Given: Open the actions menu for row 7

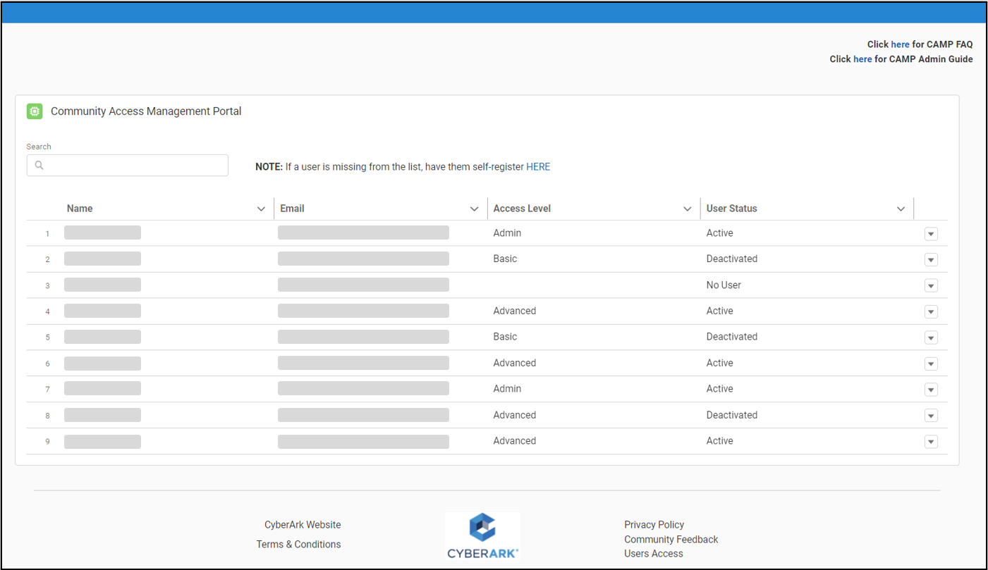Looking at the screenshot, I should pos(931,389).
